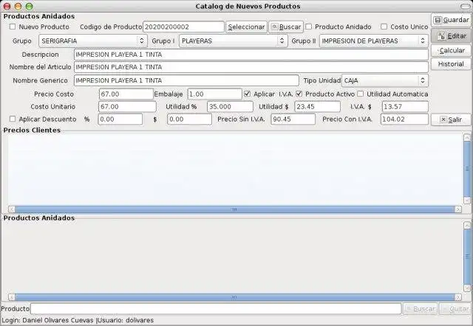This screenshot has height=326, width=473.
Task: Click Precios Clientes scroll-down arrow
Action: coord(467,201)
